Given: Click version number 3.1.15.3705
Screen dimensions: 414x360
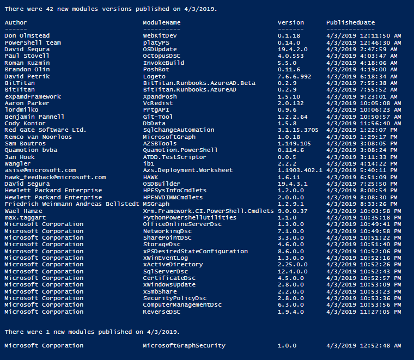Looking at the screenshot, I should pyautogui.click(x=298, y=130).
